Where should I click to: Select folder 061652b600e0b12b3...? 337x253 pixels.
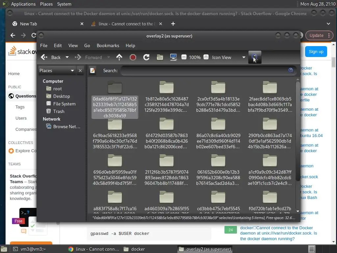[x=218, y=170]
